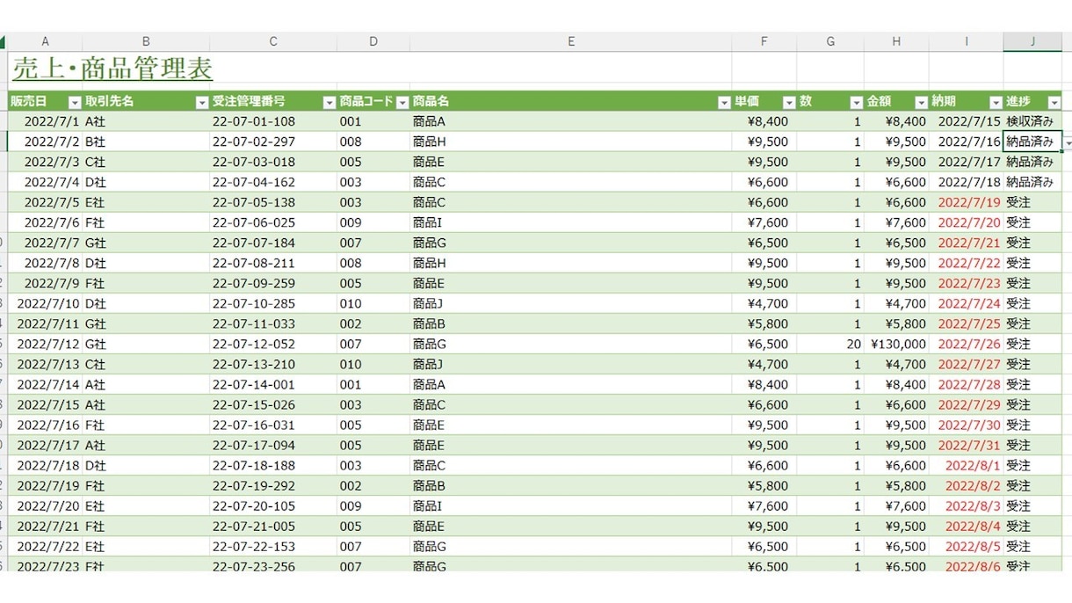The width and height of the screenshot is (1072, 603).
Task: Open the 金額 filter dropdown
Action: (921, 102)
